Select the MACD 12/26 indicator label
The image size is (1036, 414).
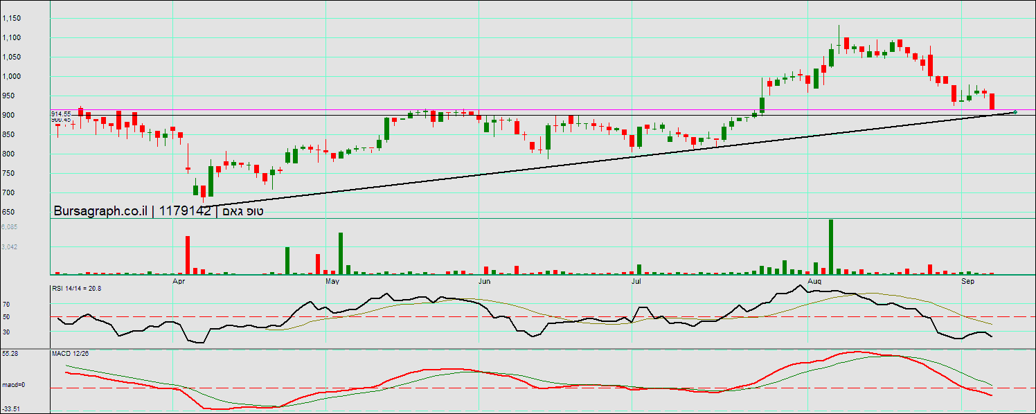coord(70,353)
